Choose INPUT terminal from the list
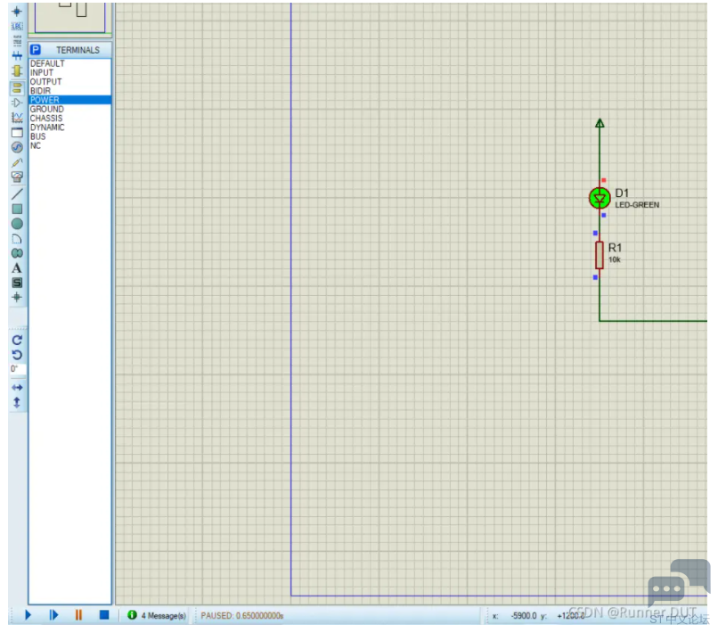718x633 pixels. pos(42,73)
